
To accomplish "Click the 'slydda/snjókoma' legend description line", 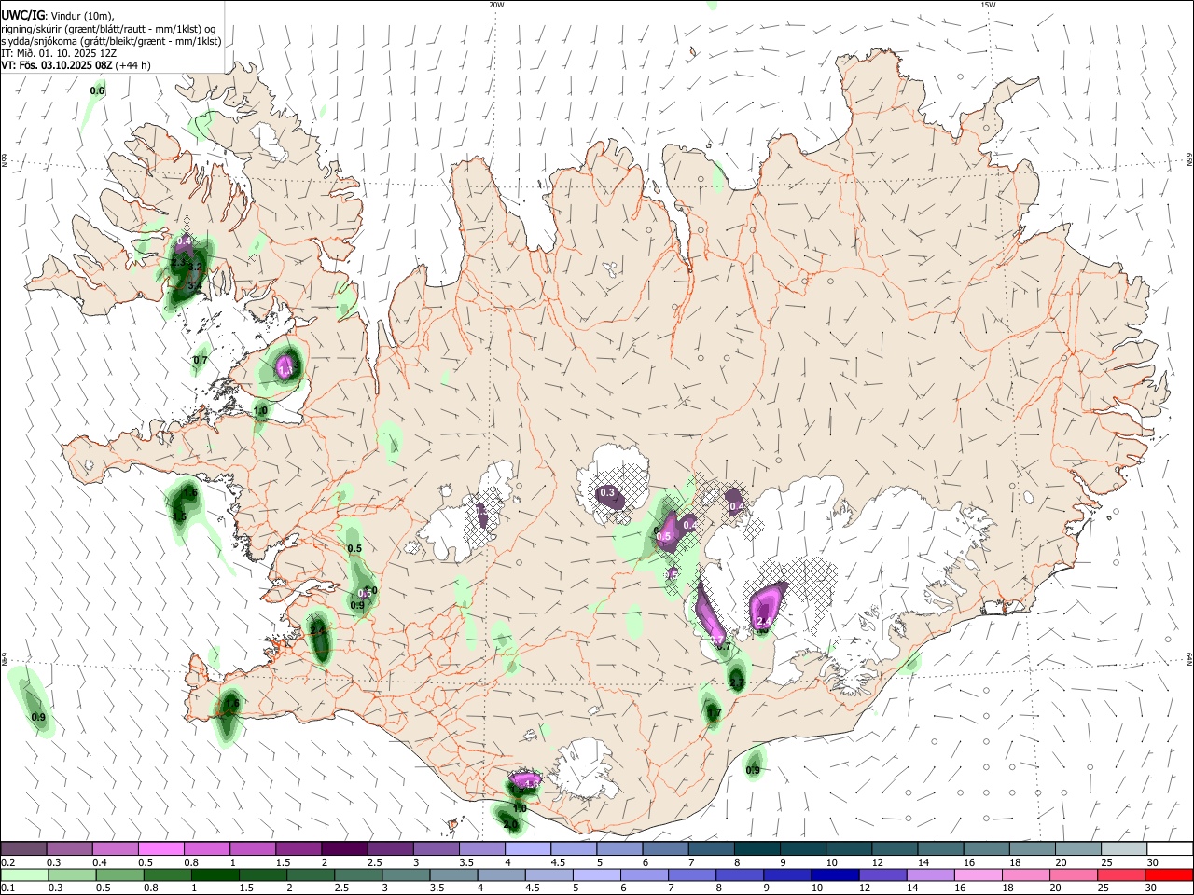I will tap(111, 41).
